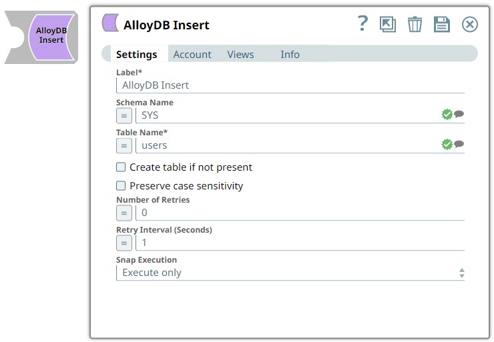494x342 pixels.
Task: Click the Retry Interval input field
Action: point(300,243)
